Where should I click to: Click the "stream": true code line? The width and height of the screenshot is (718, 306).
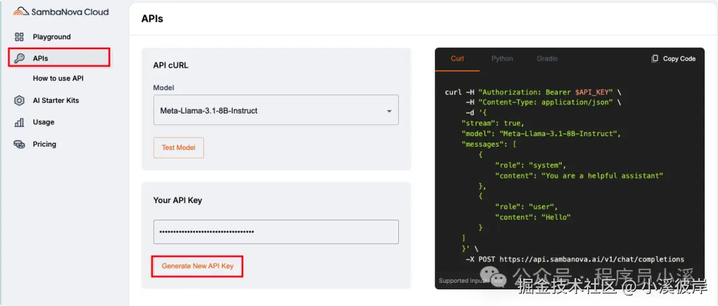[x=493, y=123]
